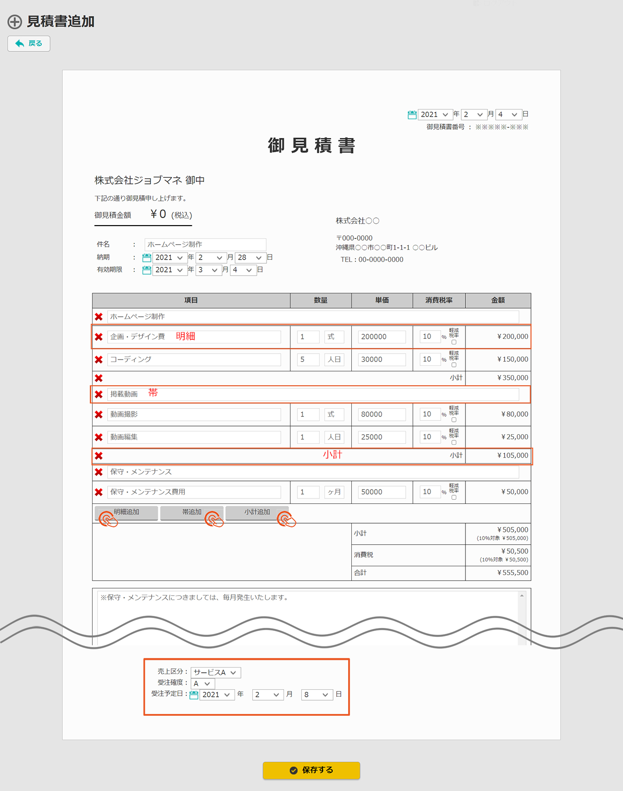This screenshot has height=791, width=623.
Task: Enable reduced tax rate for 保守・メンテナンス費用
Action: (454, 498)
